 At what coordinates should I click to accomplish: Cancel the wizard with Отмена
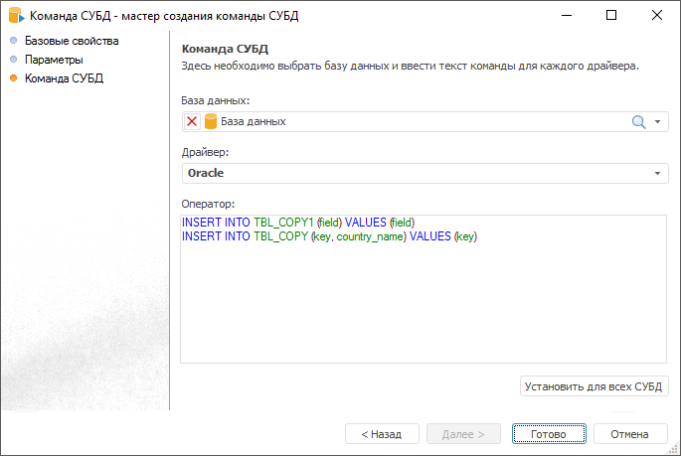[x=629, y=434]
